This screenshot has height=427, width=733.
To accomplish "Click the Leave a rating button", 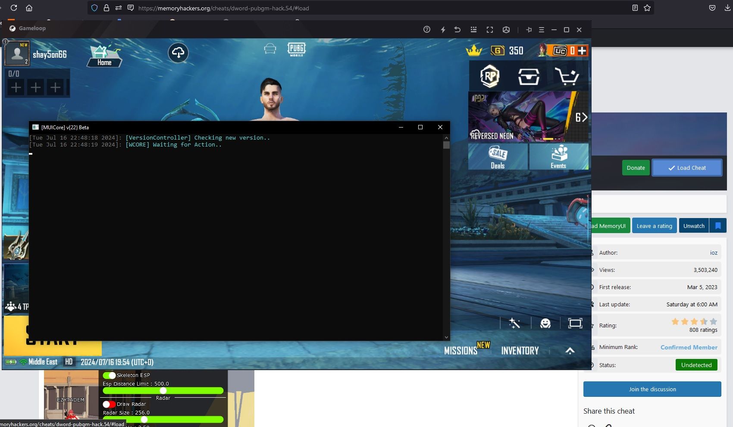I will pyautogui.click(x=654, y=226).
